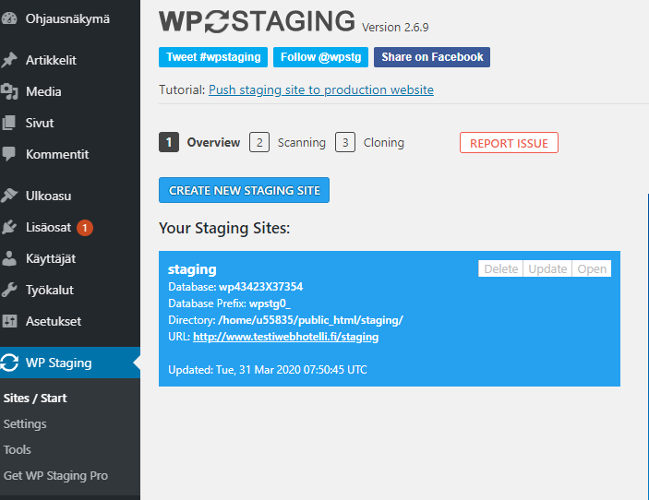
Task: Click the staging site name heading
Action: point(192,269)
